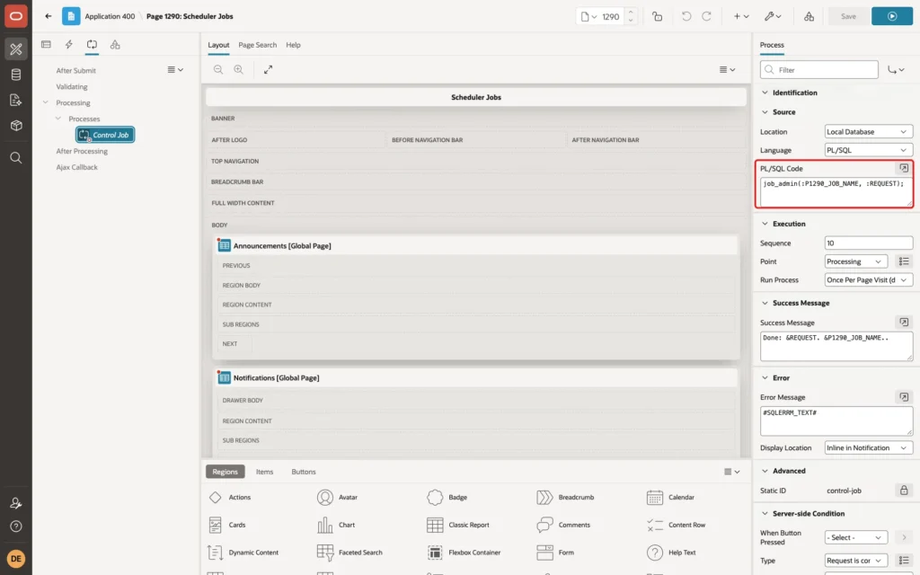
Task: Open When Button Pressed dropdown
Action: pos(855,537)
